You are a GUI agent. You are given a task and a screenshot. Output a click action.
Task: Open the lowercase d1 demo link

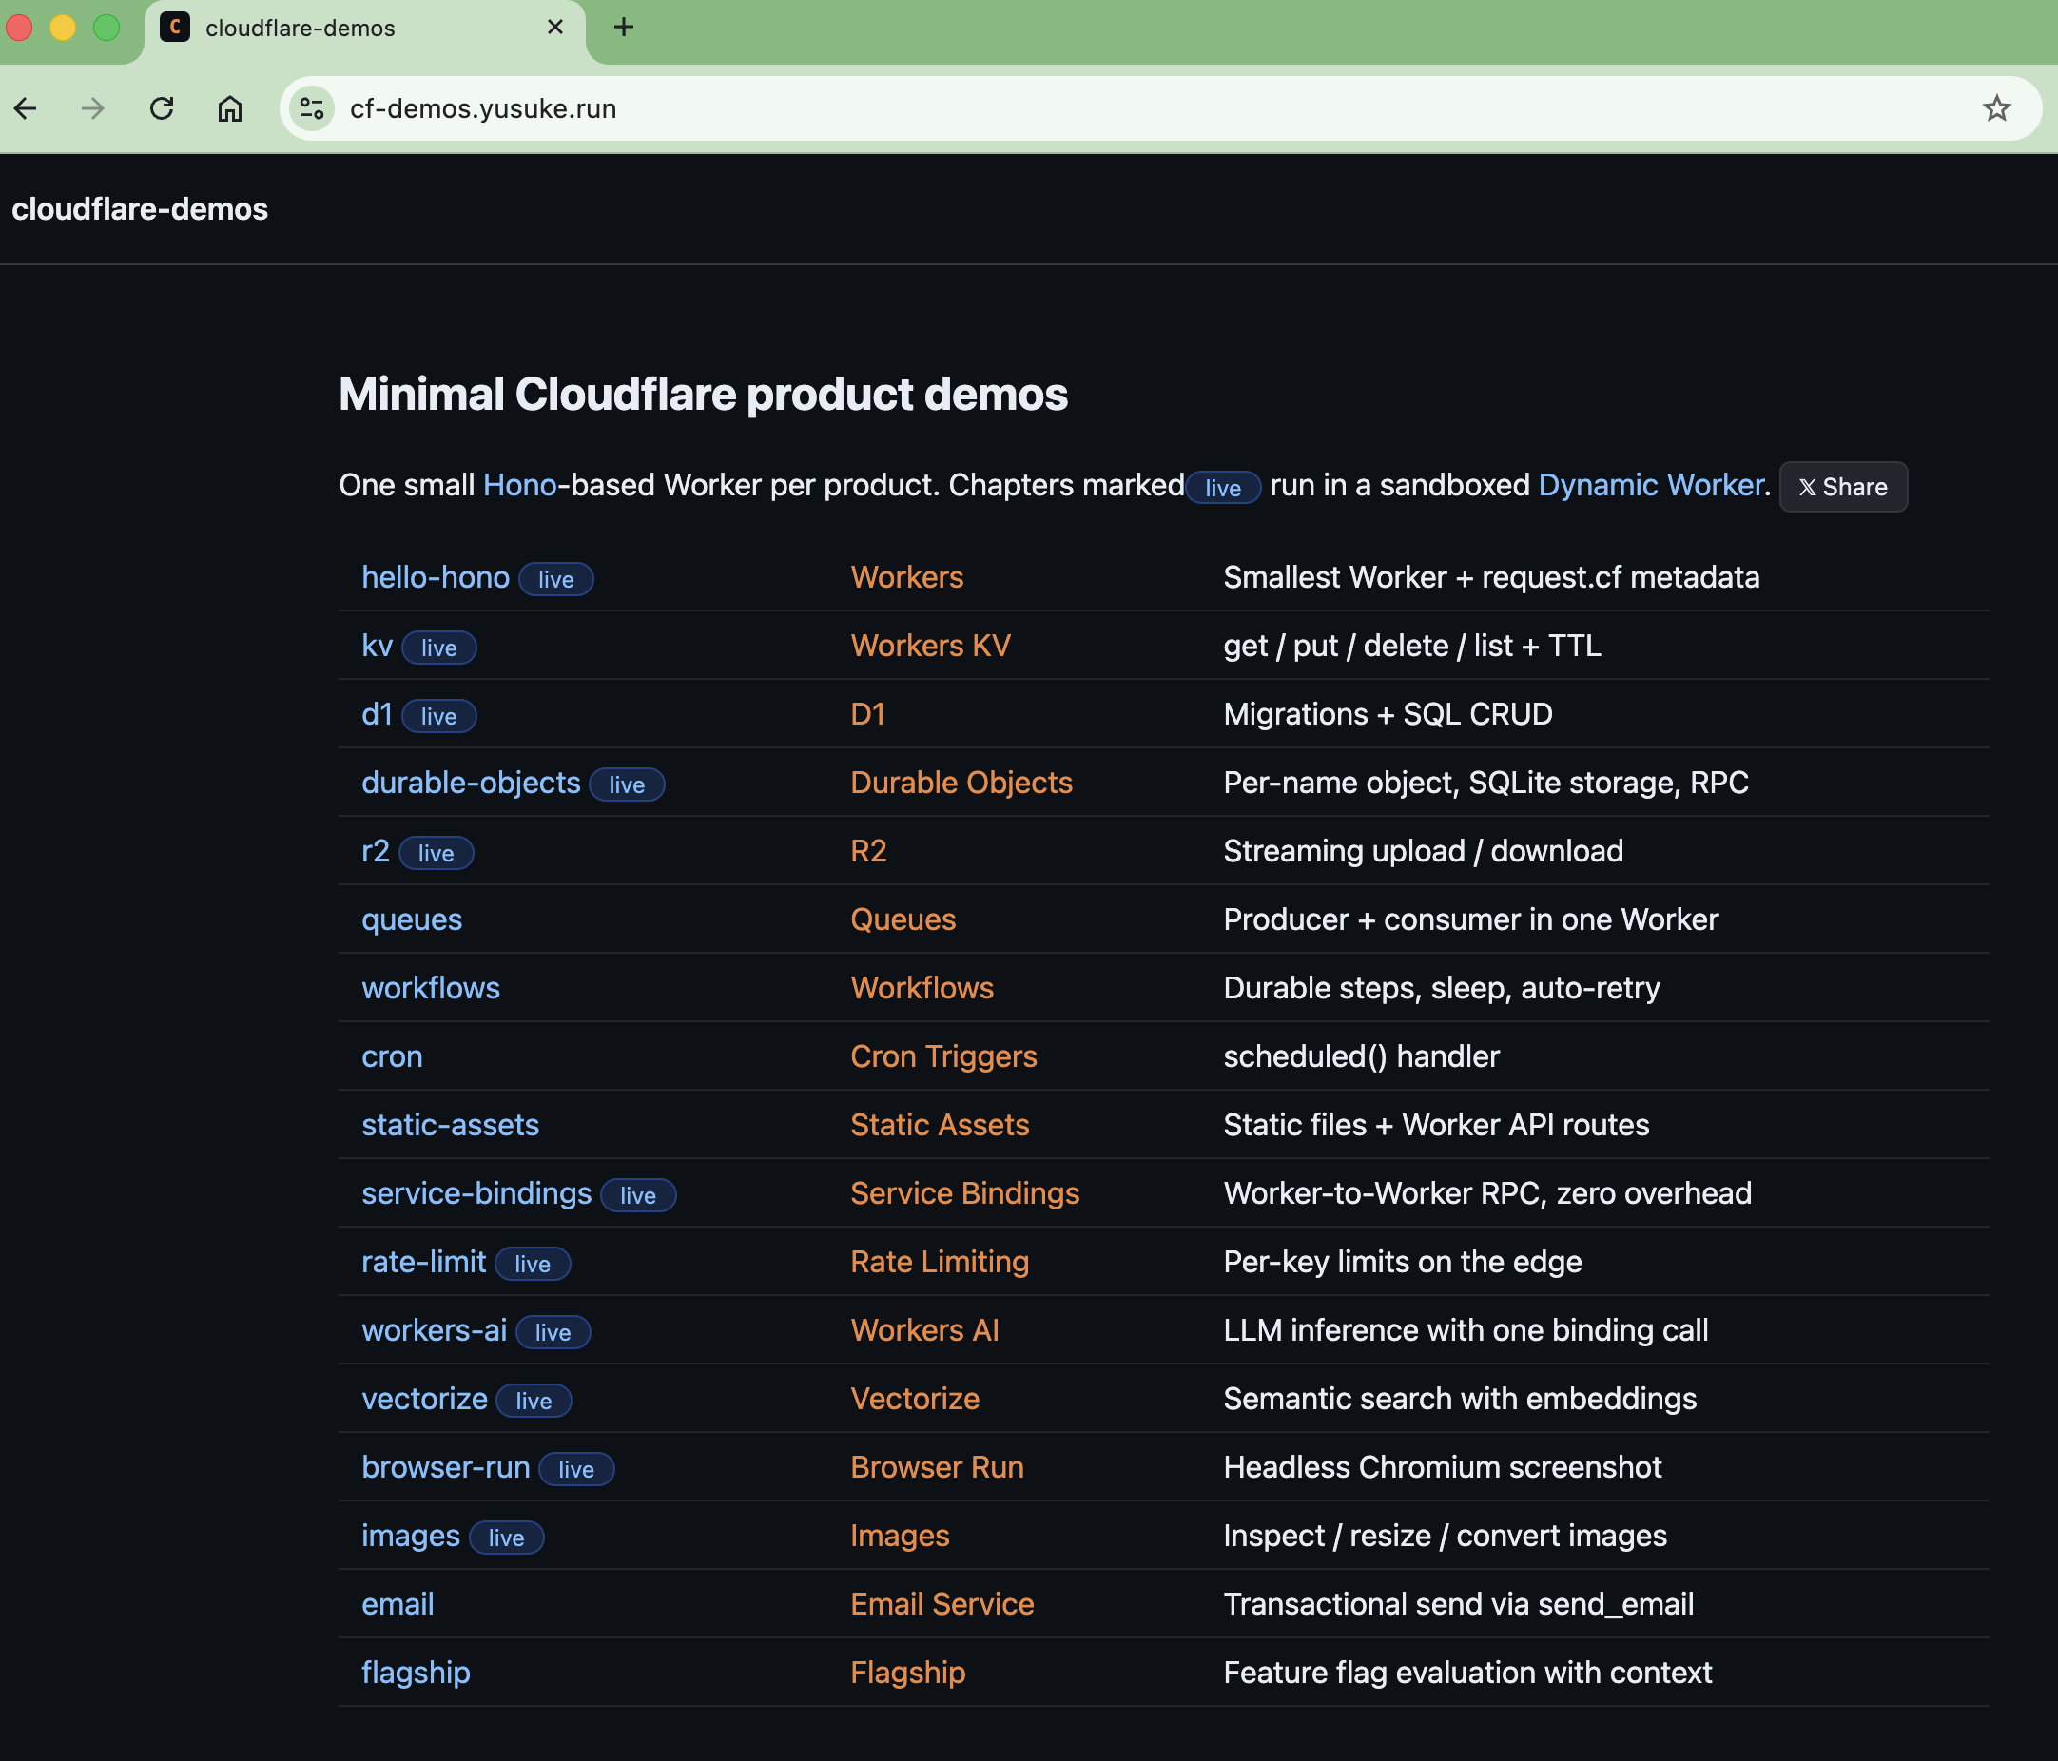[378, 714]
